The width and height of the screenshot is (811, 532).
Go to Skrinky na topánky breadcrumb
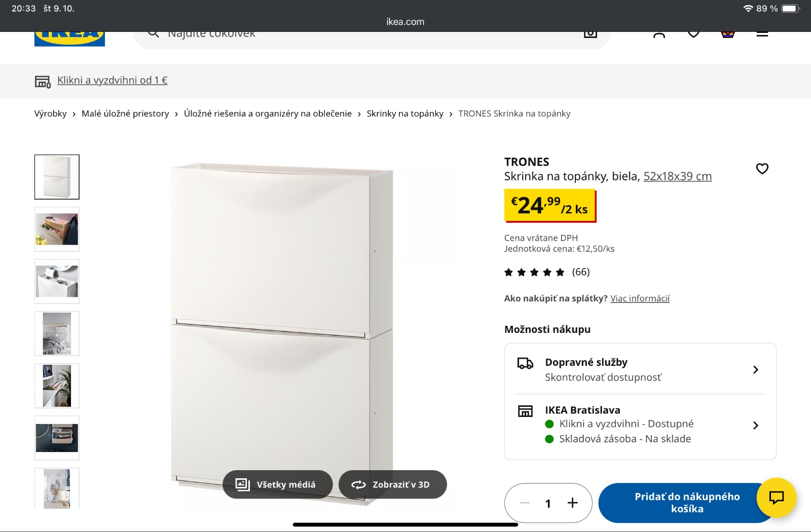point(404,113)
